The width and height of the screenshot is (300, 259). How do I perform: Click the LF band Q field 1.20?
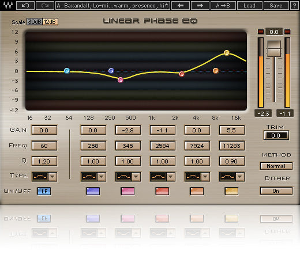(44, 161)
